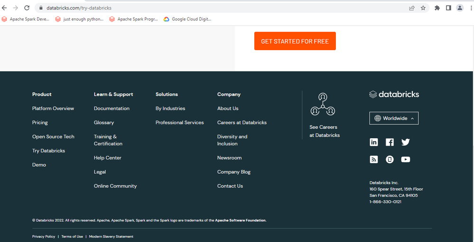Go back using browser back arrow
Viewport: 474px width, 242px height.
coord(4,8)
